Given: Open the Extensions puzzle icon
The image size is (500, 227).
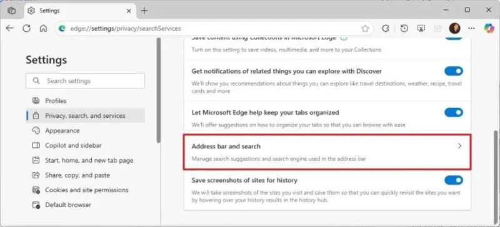Looking at the screenshot, I should (x=385, y=28).
